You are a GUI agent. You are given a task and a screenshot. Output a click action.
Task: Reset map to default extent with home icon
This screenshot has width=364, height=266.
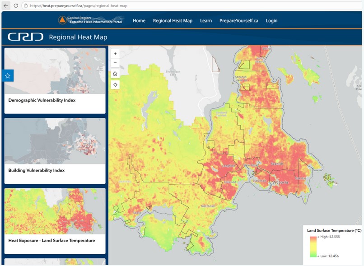(115, 74)
